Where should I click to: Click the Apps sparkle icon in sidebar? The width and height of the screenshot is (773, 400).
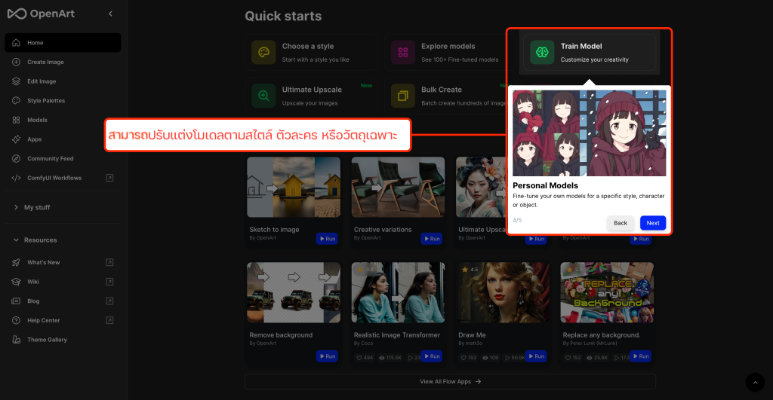[x=17, y=139]
